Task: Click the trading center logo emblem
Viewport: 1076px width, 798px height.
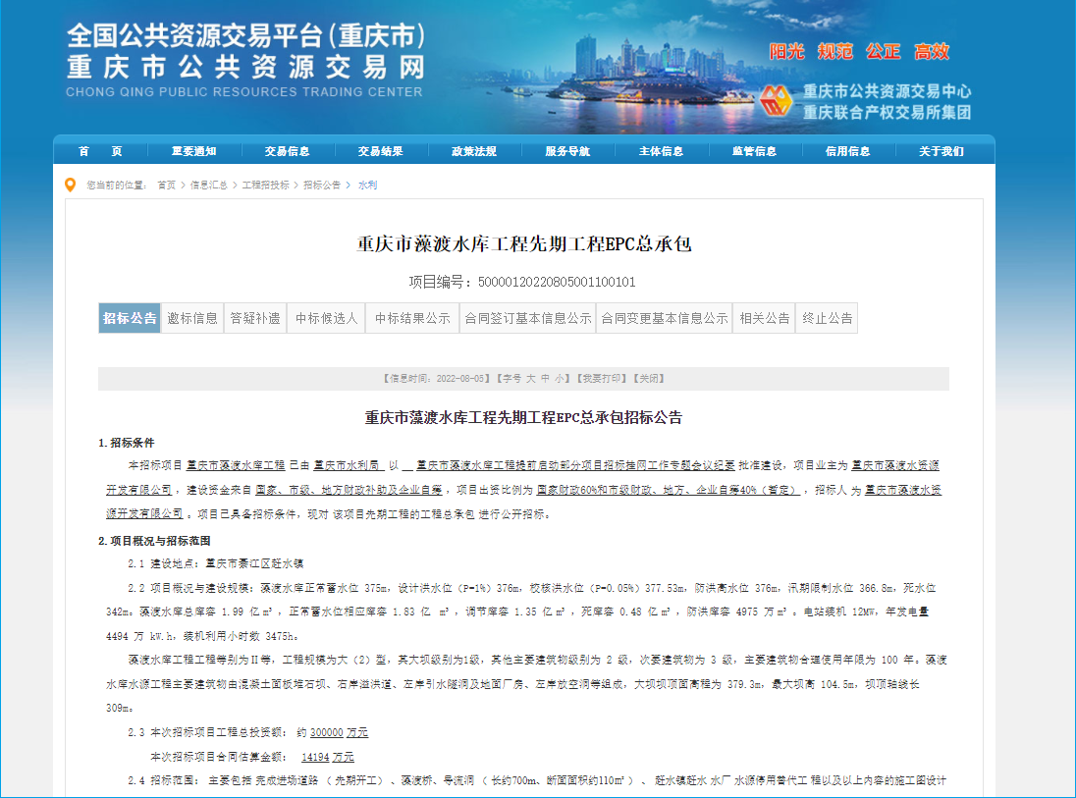Action: [777, 100]
